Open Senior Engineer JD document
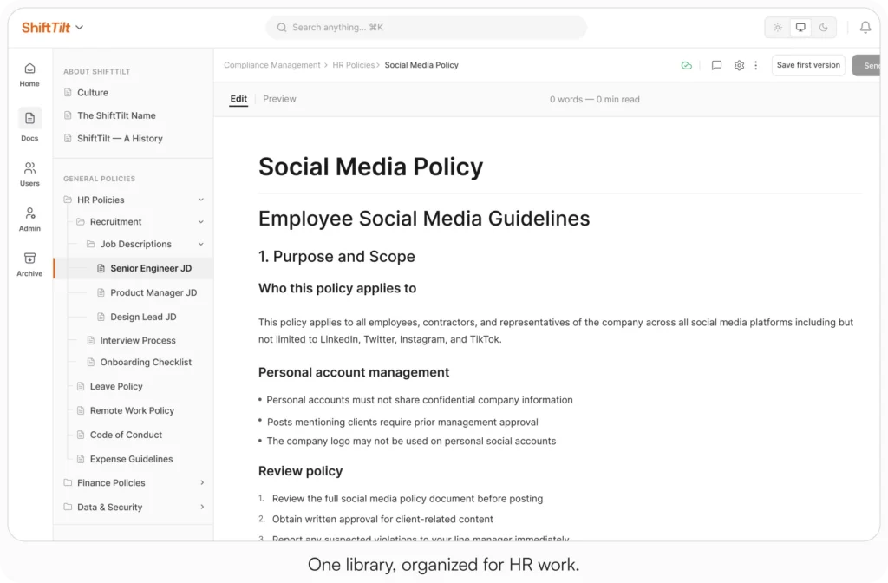The image size is (888, 583). click(134, 268)
